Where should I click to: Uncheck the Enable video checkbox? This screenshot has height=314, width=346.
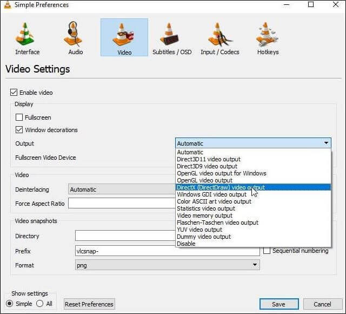coord(14,93)
